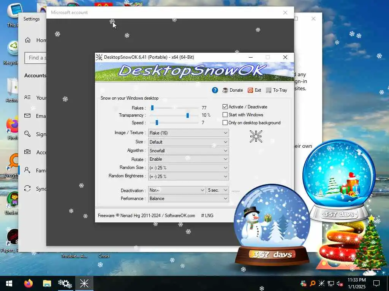
Task: Open Family users icon in Settings
Action: coord(27,170)
